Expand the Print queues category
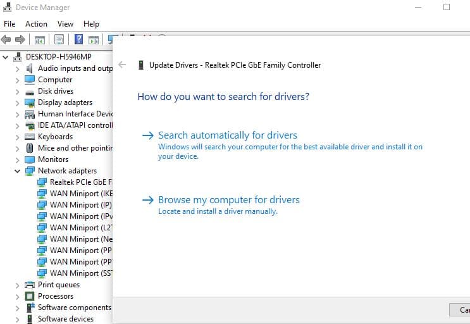This screenshot has width=470, height=324. pos(17,285)
